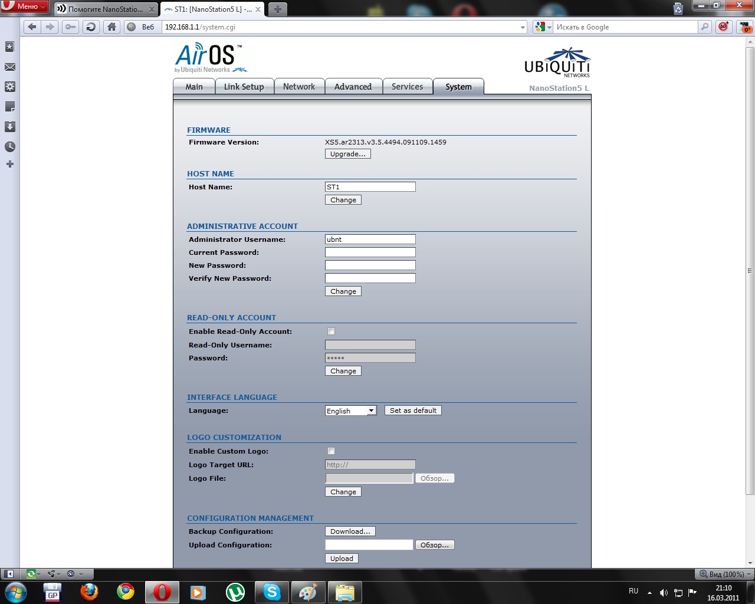Click the Host Name field containing ST1
This screenshot has width=755, height=604.
370,187
